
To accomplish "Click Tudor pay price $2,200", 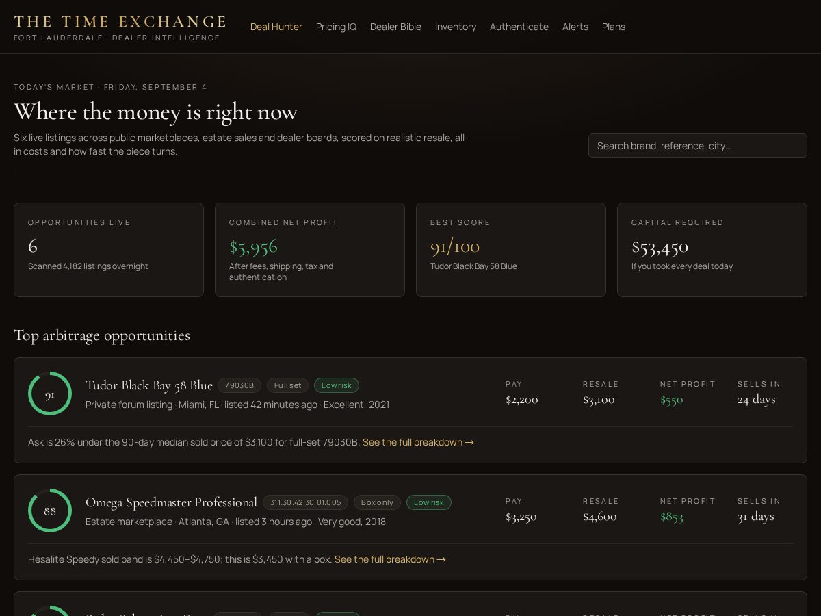I will click(522, 400).
